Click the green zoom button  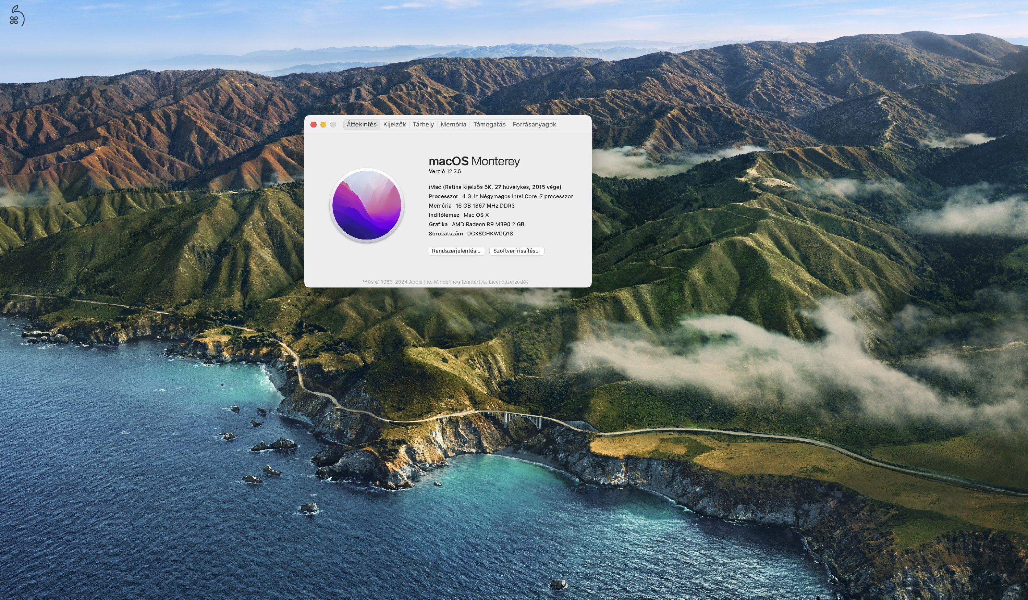(x=333, y=124)
